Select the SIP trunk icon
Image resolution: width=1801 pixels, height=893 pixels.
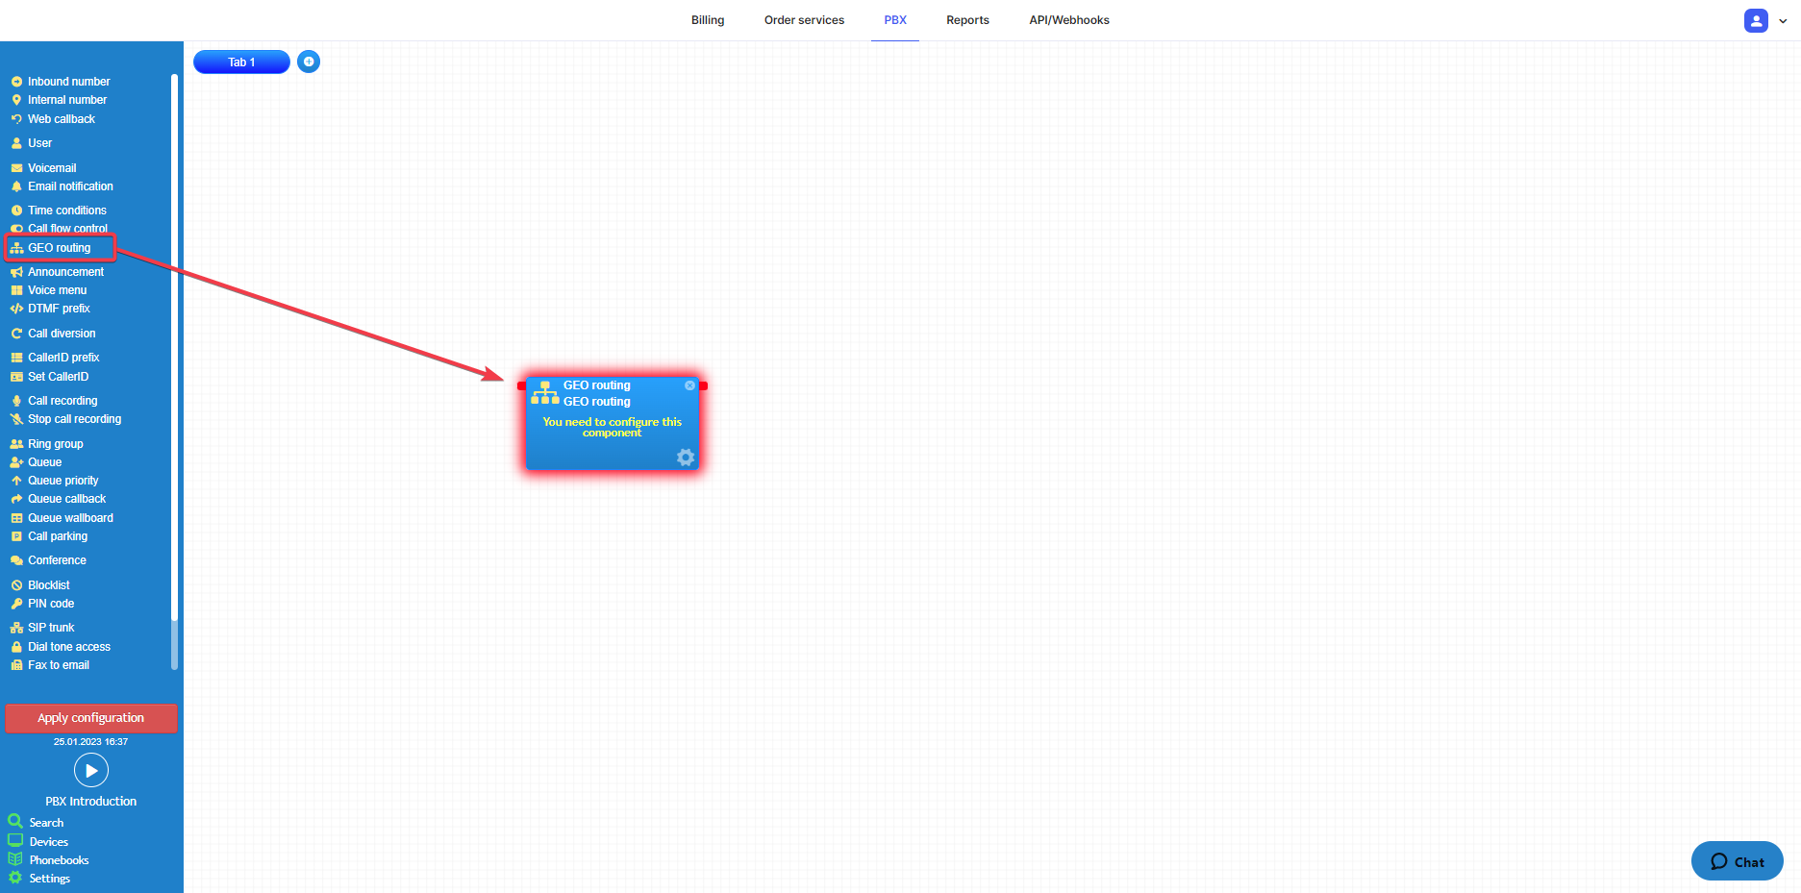(x=16, y=628)
